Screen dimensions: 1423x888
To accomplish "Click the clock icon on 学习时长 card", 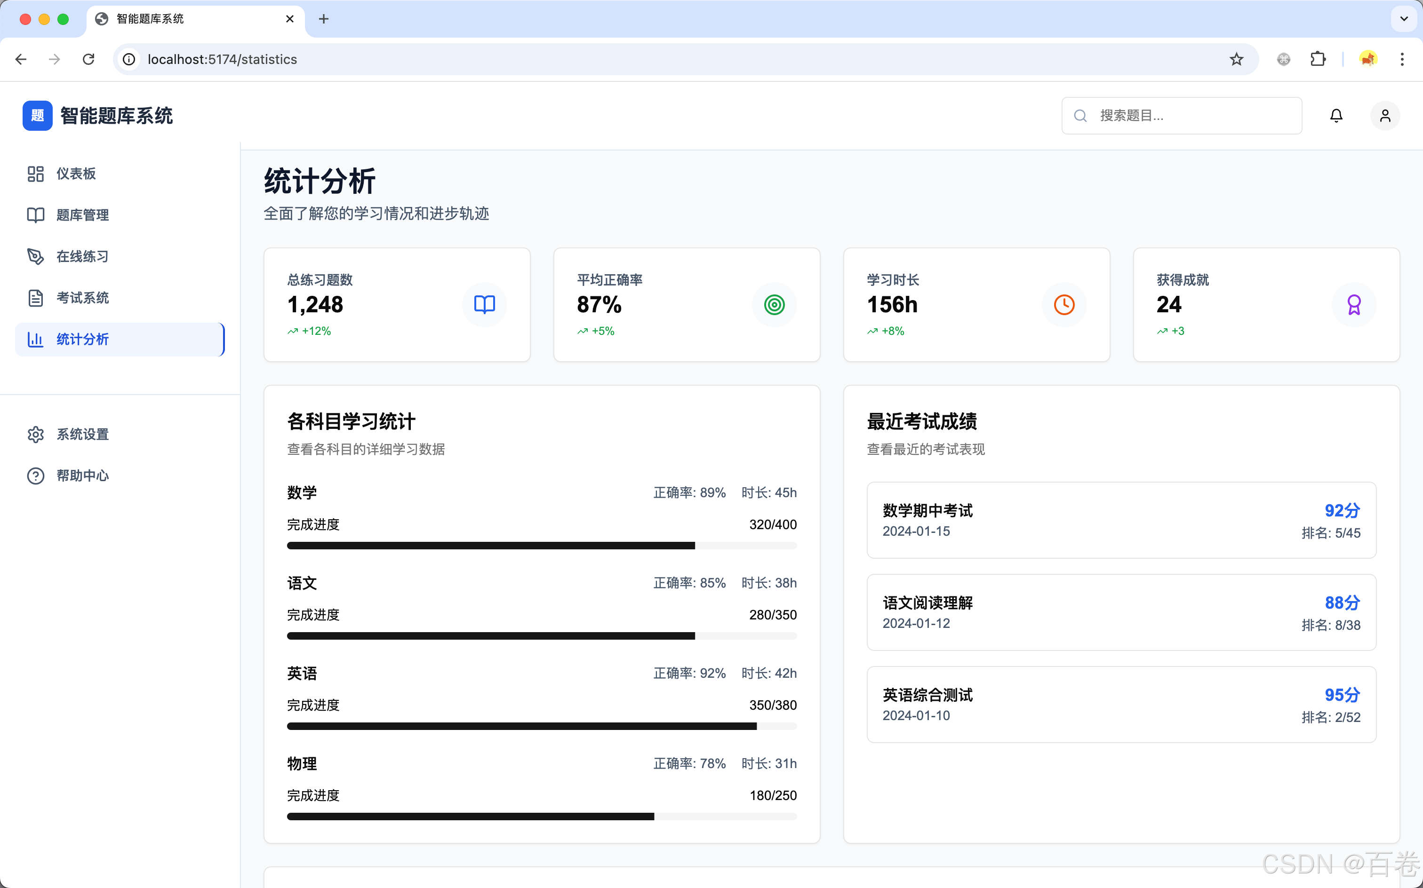I will (1063, 305).
